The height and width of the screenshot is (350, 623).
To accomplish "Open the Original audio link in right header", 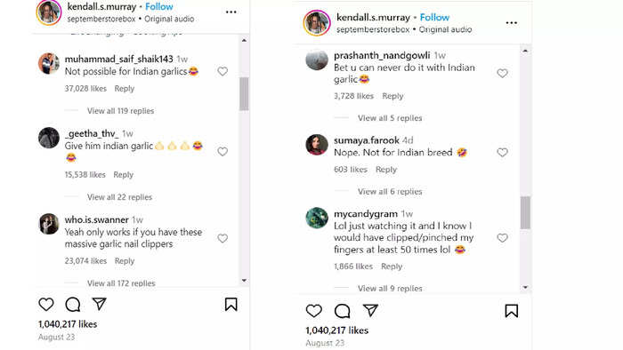I will click(445, 29).
